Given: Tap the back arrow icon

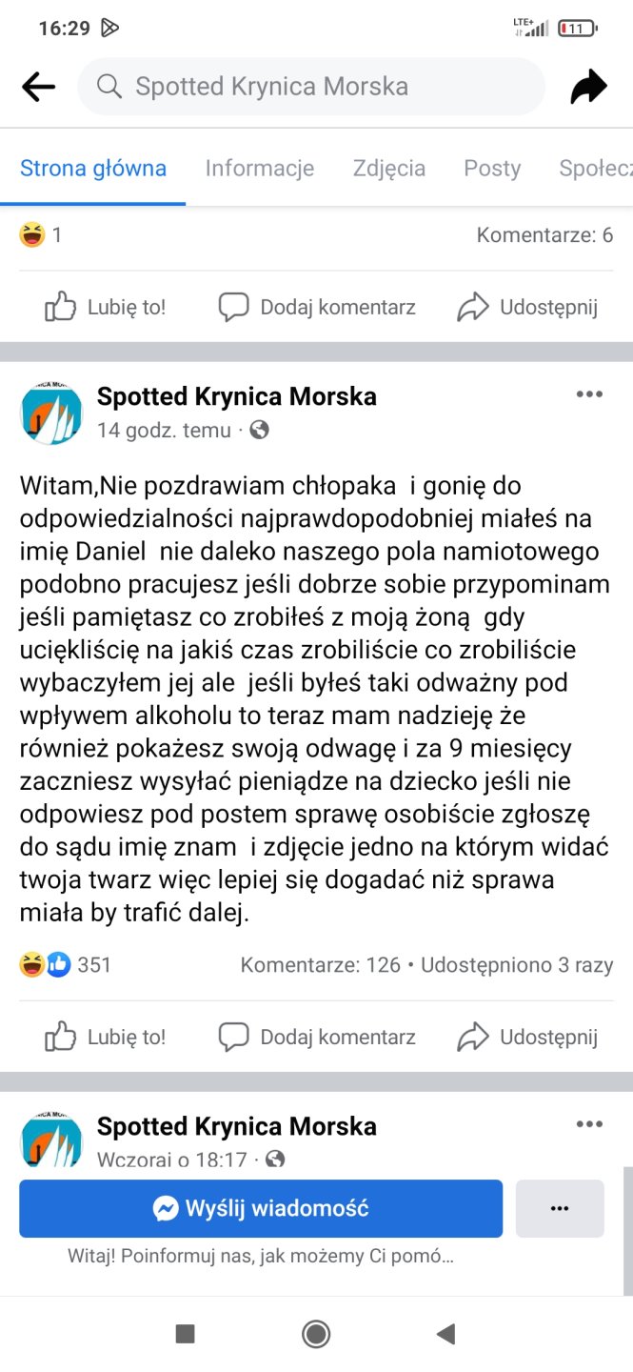Looking at the screenshot, I should click(x=38, y=87).
